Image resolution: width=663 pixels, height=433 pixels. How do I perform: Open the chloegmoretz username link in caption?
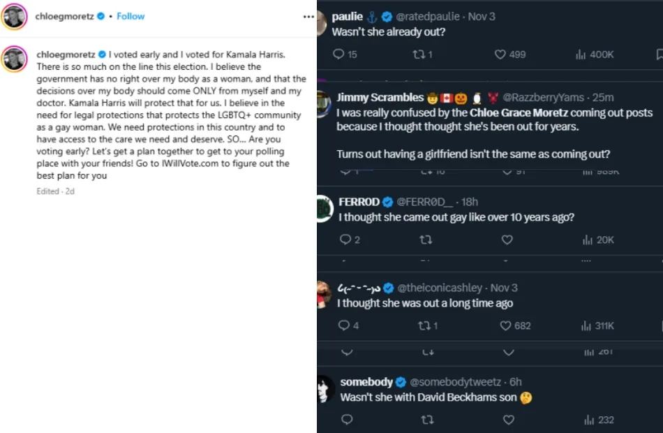(x=65, y=54)
